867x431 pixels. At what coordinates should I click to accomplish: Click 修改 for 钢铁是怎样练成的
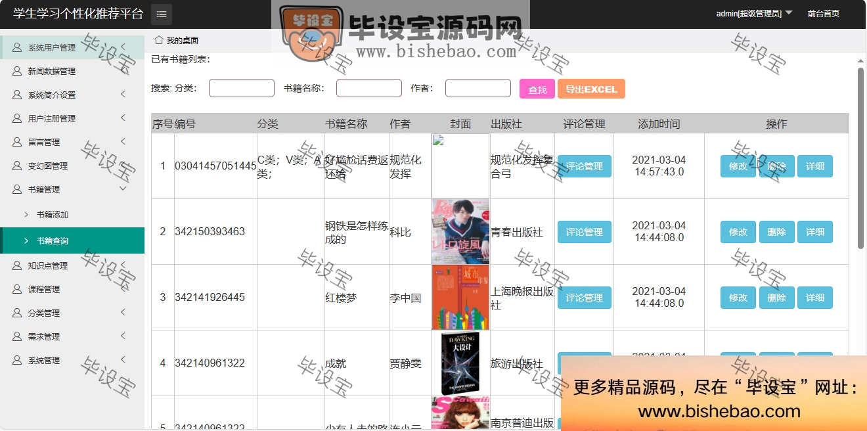(x=738, y=232)
